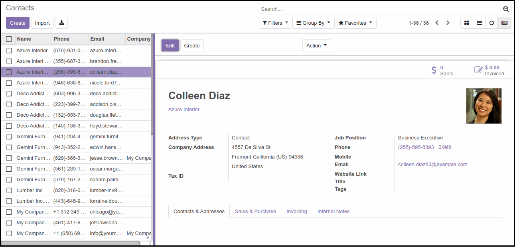Viewport: 515px width, 247px height.
Task: Click the Colleen Diaz name heading
Action: click(x=199, y=96)
